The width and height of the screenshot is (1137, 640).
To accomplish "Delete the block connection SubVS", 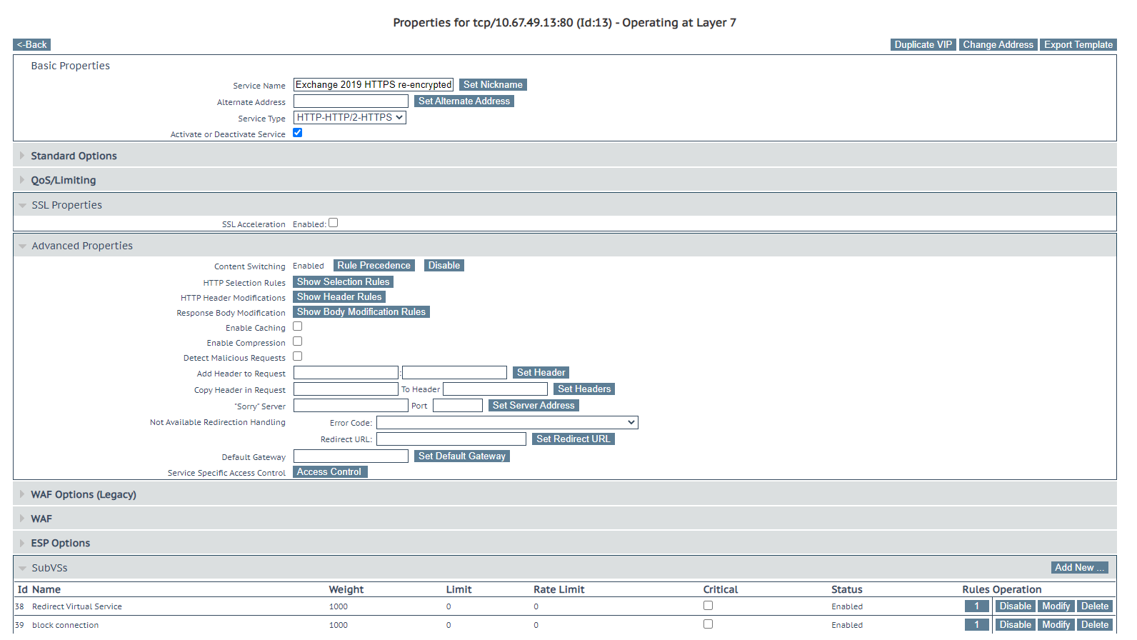I will [x=1095, y=624].
